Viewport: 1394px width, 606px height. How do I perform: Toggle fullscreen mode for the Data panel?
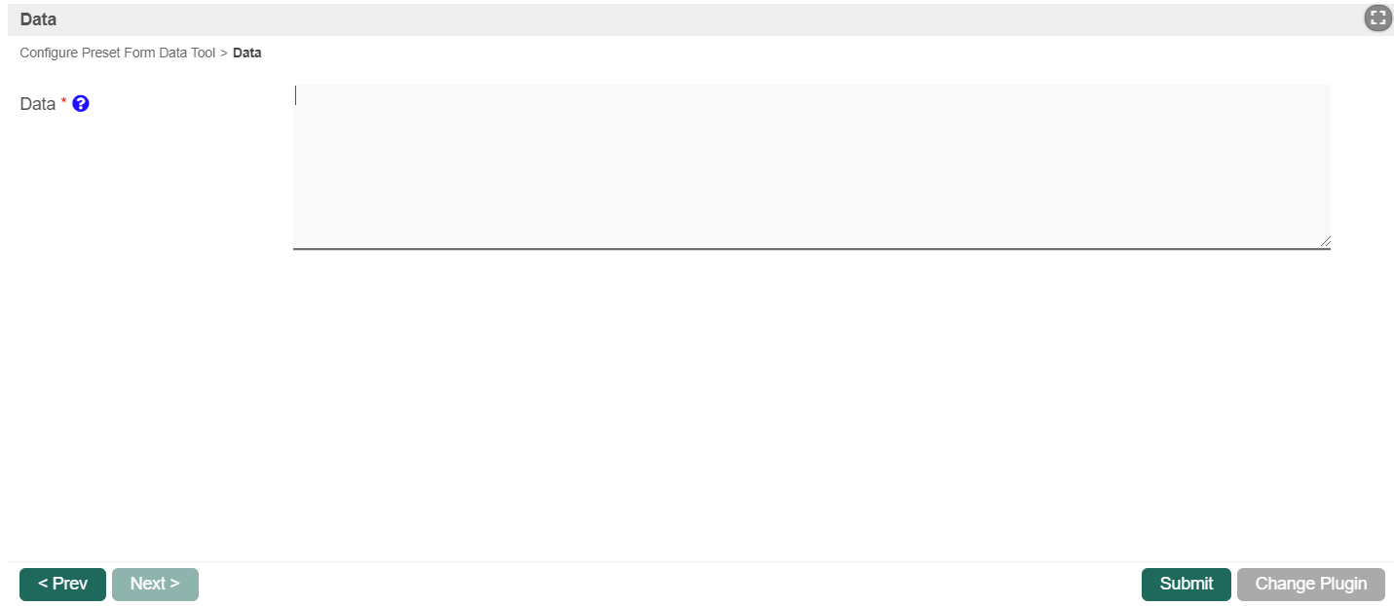point(1377,18)
